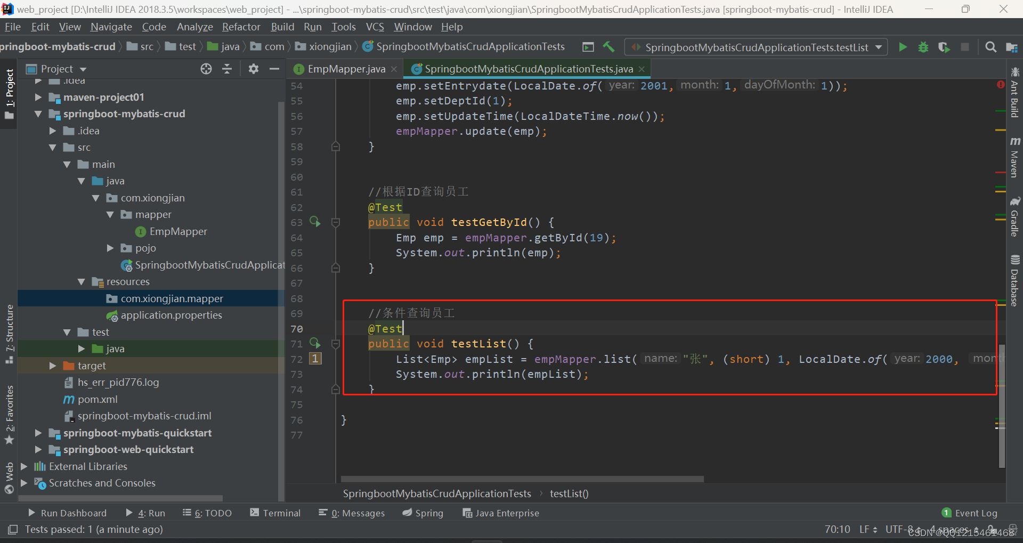Collapse all icon in Project panel header
The width and height of the screenshot is (1023, 543).
click(x=227, y=69)
